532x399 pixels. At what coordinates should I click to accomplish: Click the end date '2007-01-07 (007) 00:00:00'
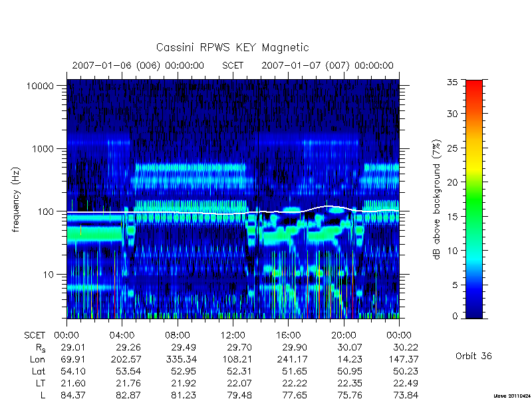327,65
